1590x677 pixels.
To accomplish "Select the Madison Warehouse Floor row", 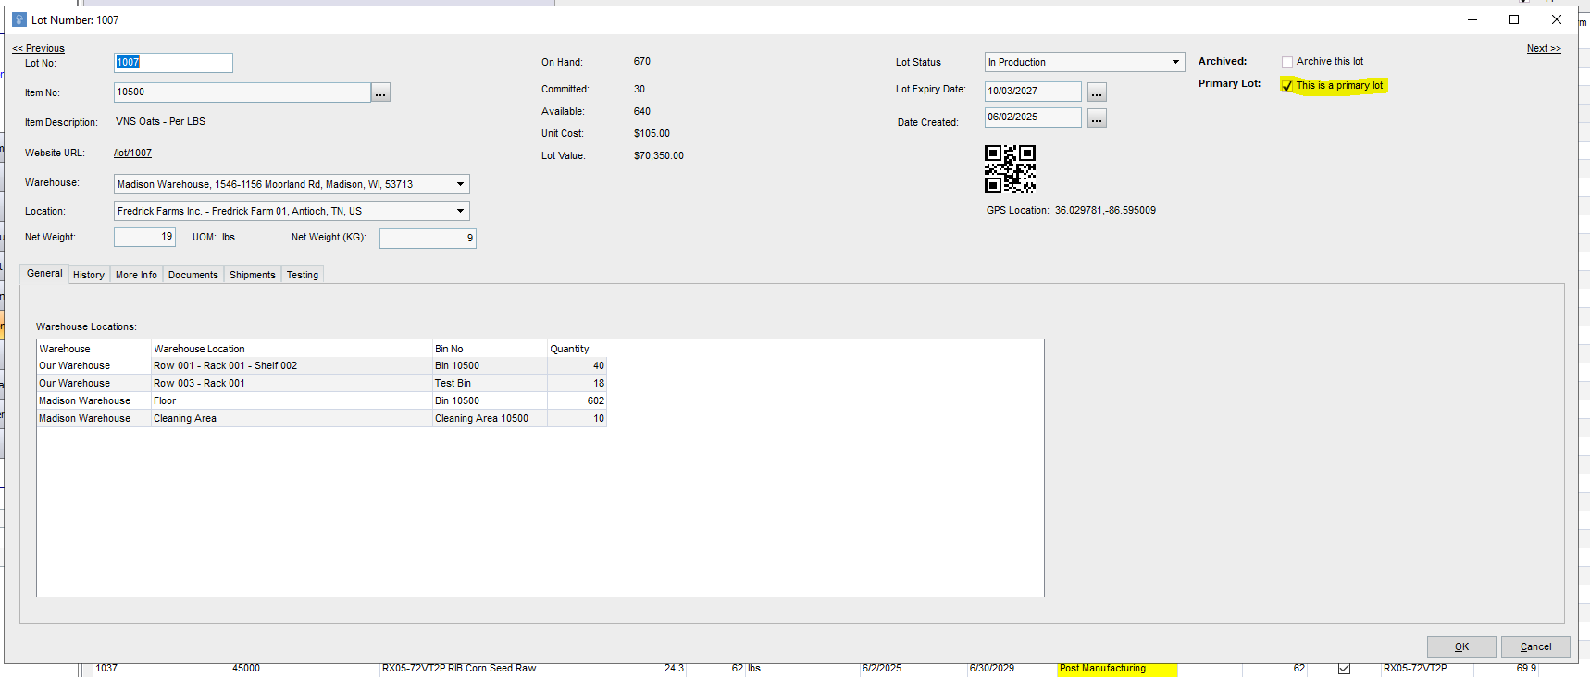I will [x=321, y=400].
